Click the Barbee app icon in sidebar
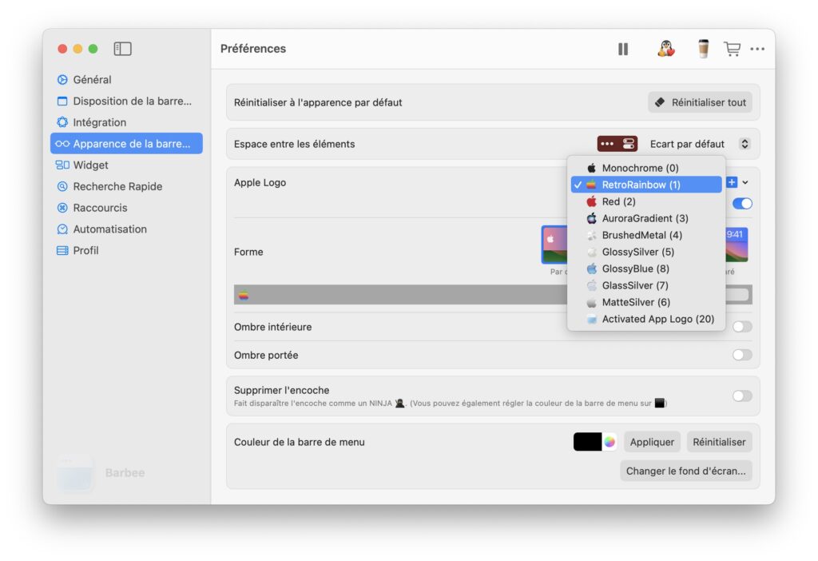 point(76,473)
